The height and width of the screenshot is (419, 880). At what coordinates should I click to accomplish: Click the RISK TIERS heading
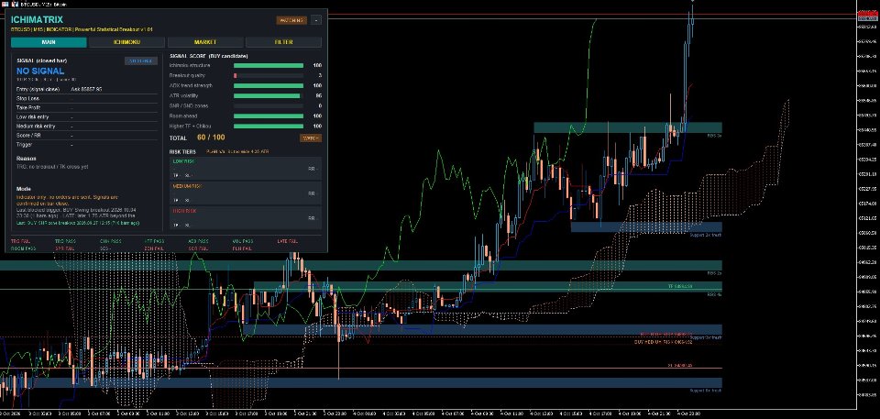pos(184,151)
